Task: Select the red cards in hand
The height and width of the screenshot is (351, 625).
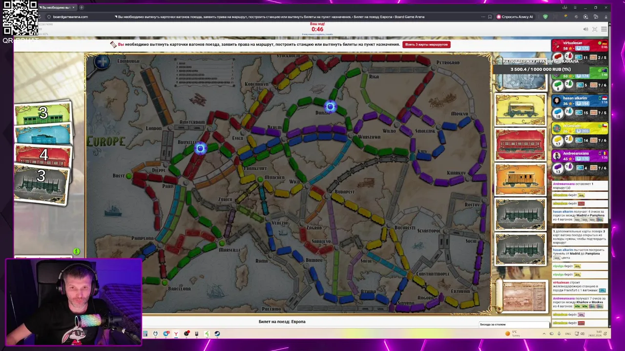Action: coord(43,156)
